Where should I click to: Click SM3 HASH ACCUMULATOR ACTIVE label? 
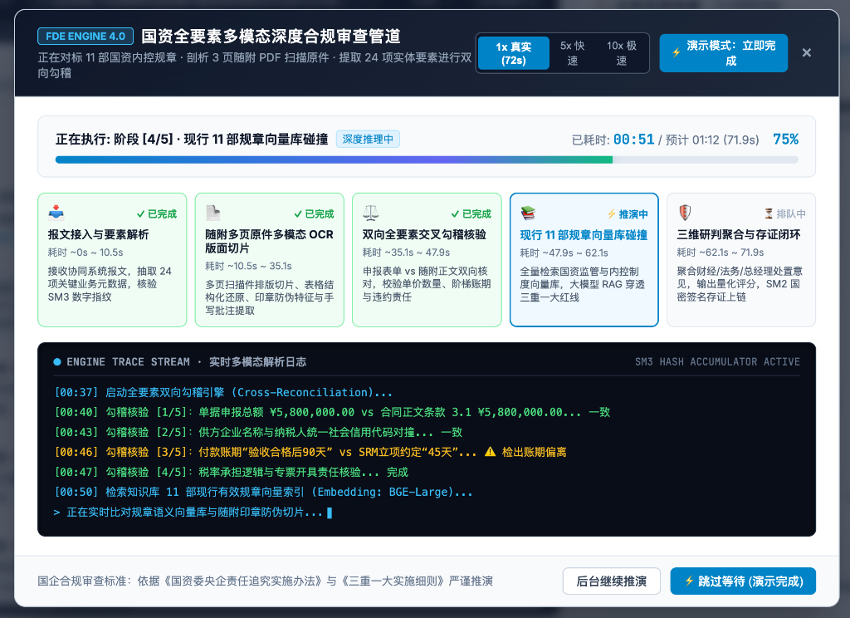point(717,362)
